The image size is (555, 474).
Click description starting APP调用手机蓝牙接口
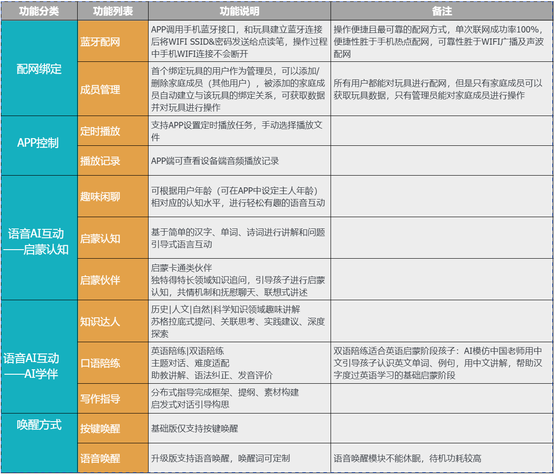click(239, 42)
